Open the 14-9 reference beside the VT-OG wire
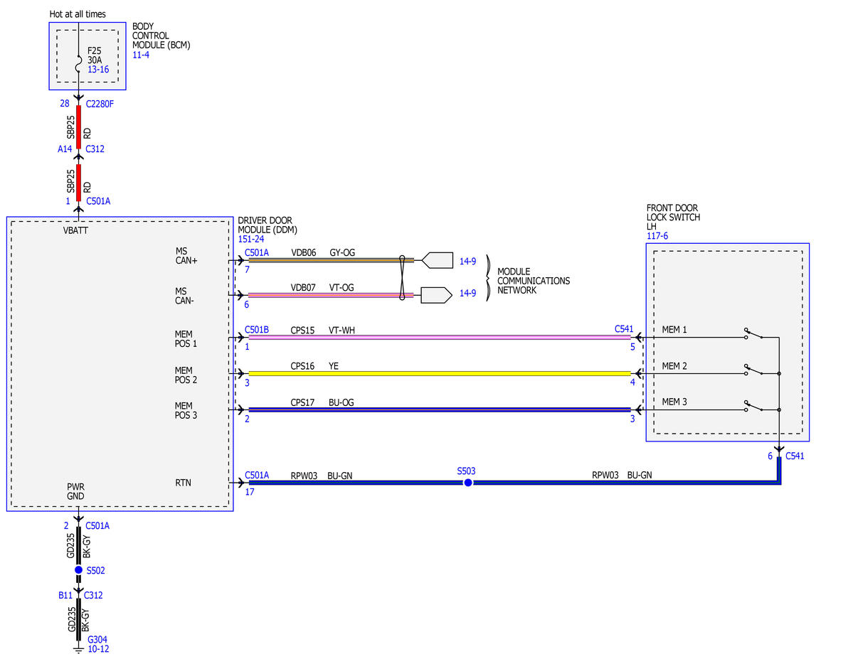Screen dimensions: 853x659 468,293
